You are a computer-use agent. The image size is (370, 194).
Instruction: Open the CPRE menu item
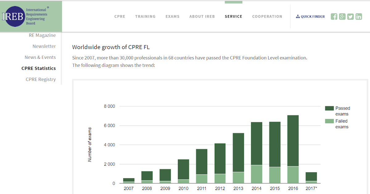[x=120, y=16]
